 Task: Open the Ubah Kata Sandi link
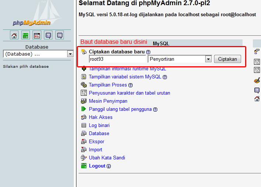[x=107, y=158]
